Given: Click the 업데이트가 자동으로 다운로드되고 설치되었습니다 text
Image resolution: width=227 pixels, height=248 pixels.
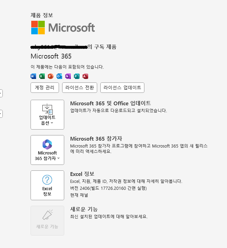Looking at the screenshot, I should click(119, 110).
